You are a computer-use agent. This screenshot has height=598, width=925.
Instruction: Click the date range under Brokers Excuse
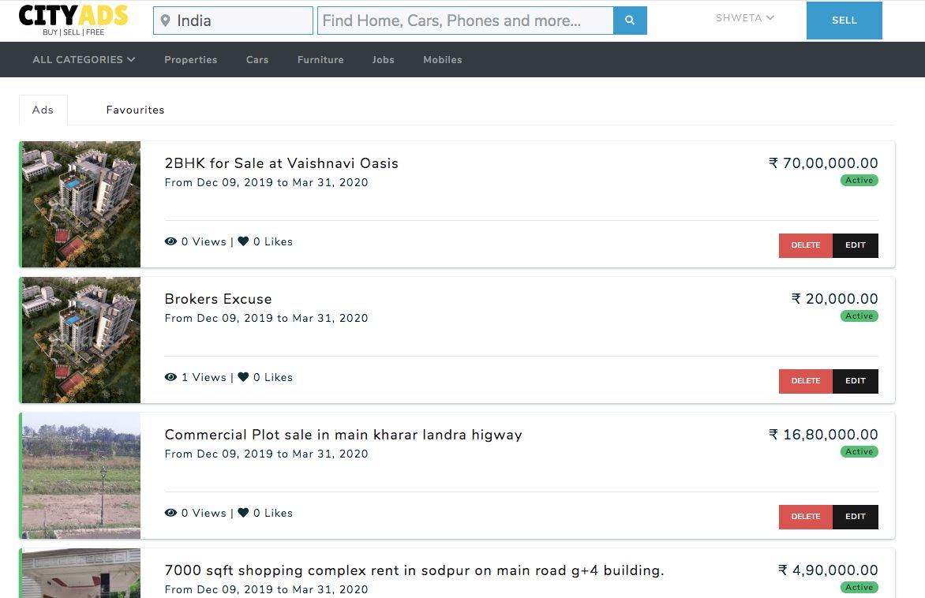click(266, 319)
